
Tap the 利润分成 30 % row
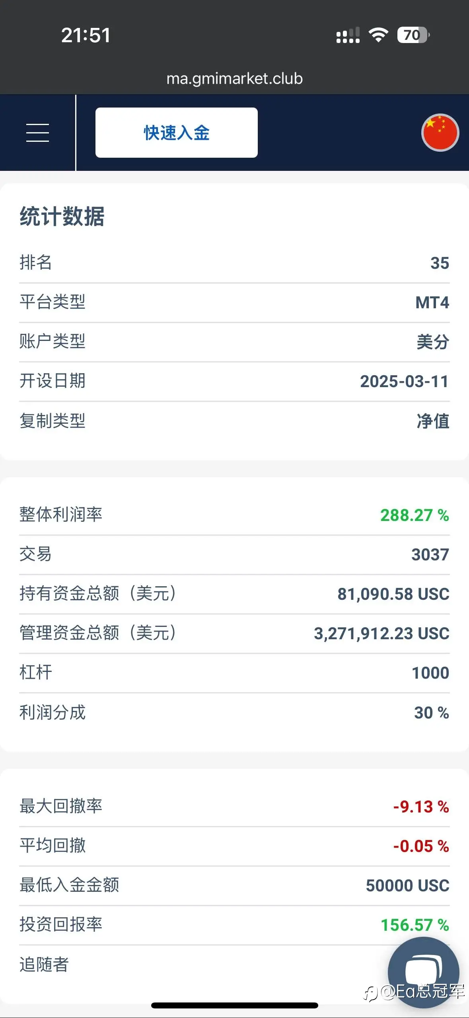[x=234, y=713]
